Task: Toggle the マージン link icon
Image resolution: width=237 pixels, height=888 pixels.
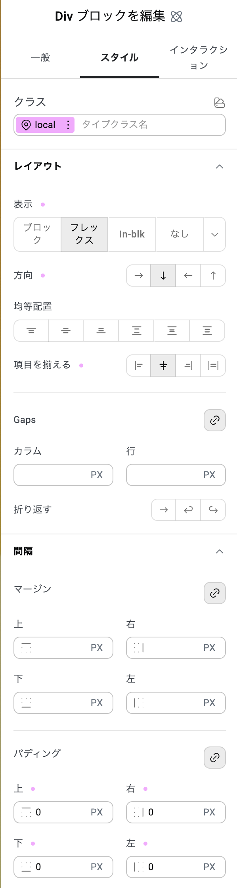Action: 214,593
